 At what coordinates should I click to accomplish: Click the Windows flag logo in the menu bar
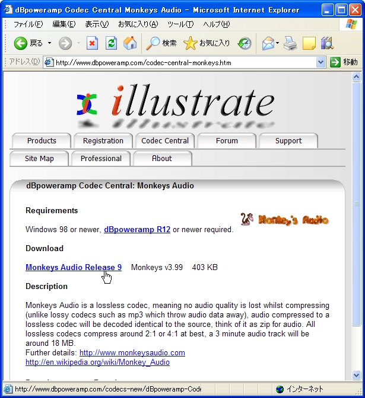click(351, 24)
